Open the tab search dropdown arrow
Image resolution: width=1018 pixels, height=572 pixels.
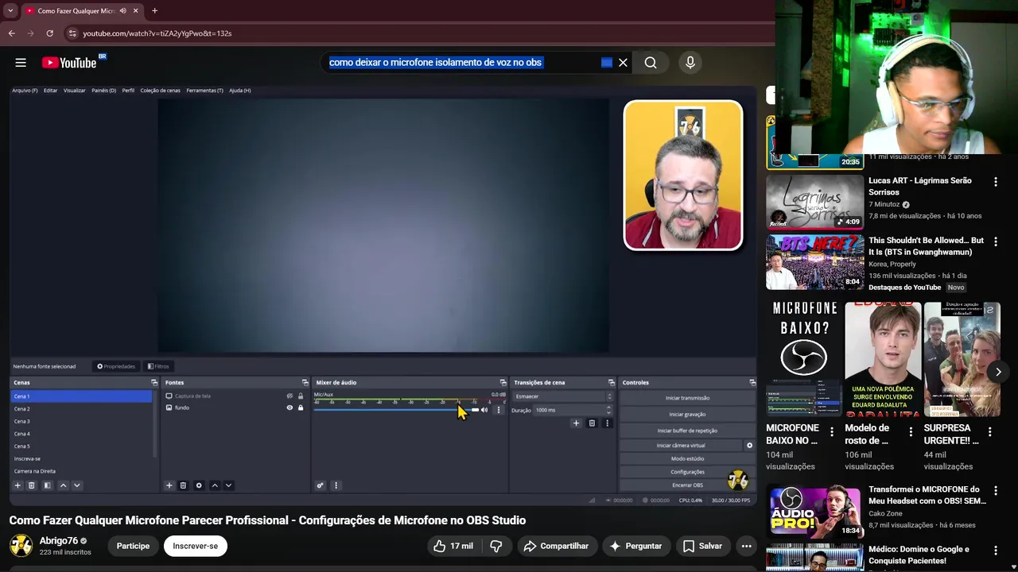coord(10,11)
